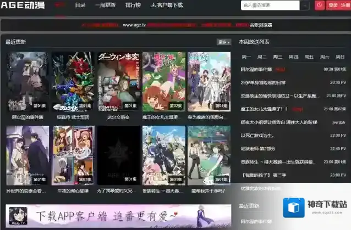This screenshot has height=230, width=351.
Task: Select the 周一 Monday schedule tab
Action: tap(246, 57)
